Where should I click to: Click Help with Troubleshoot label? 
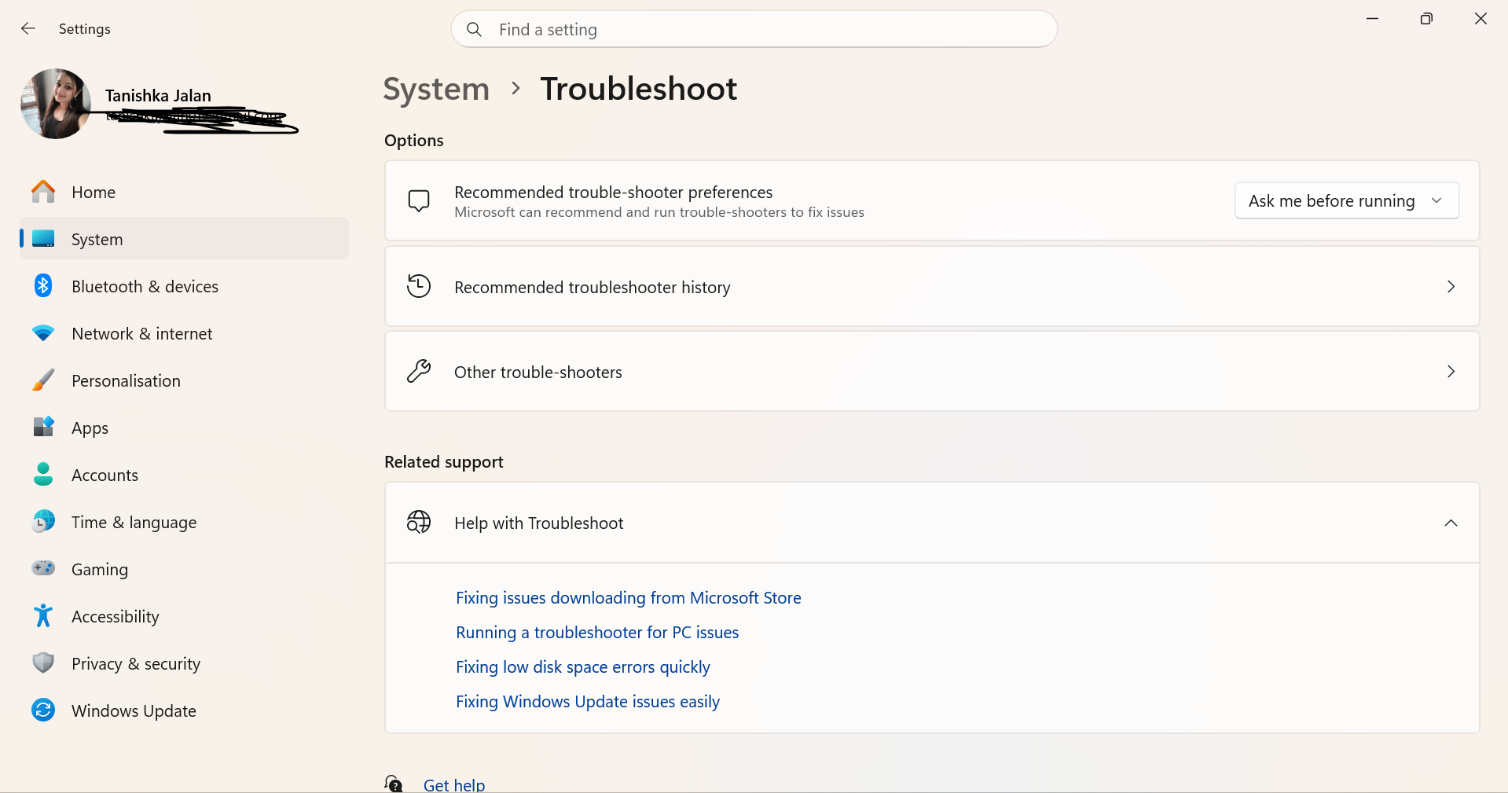539,523
